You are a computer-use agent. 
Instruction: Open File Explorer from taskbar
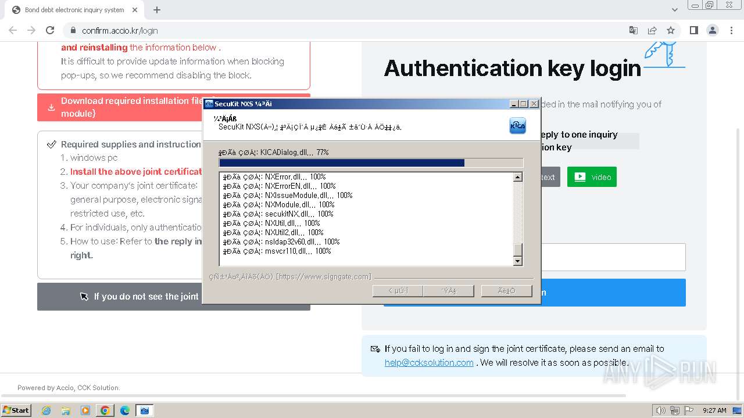[x=66, y=410]
